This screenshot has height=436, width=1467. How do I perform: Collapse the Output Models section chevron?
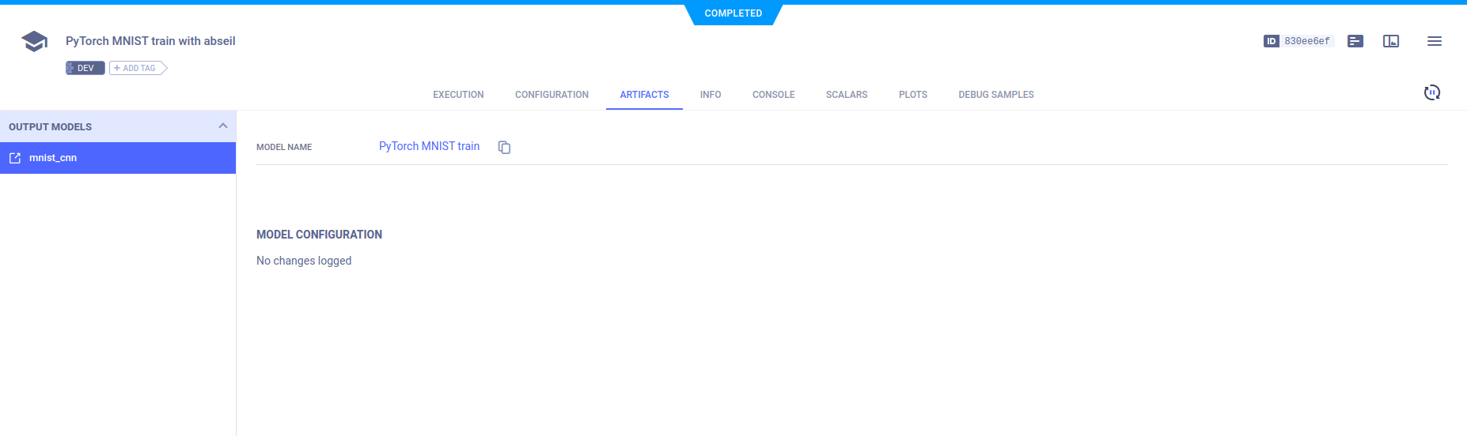coord(222,126)
